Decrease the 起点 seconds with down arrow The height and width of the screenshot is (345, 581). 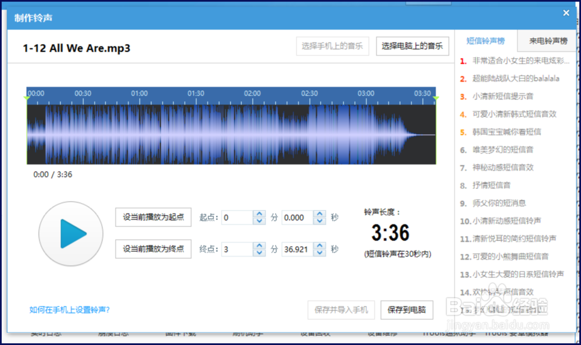click(x=320, y=220)
